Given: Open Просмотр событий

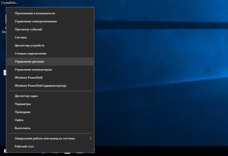Looking at the screenshot, I should click(28, 29).
